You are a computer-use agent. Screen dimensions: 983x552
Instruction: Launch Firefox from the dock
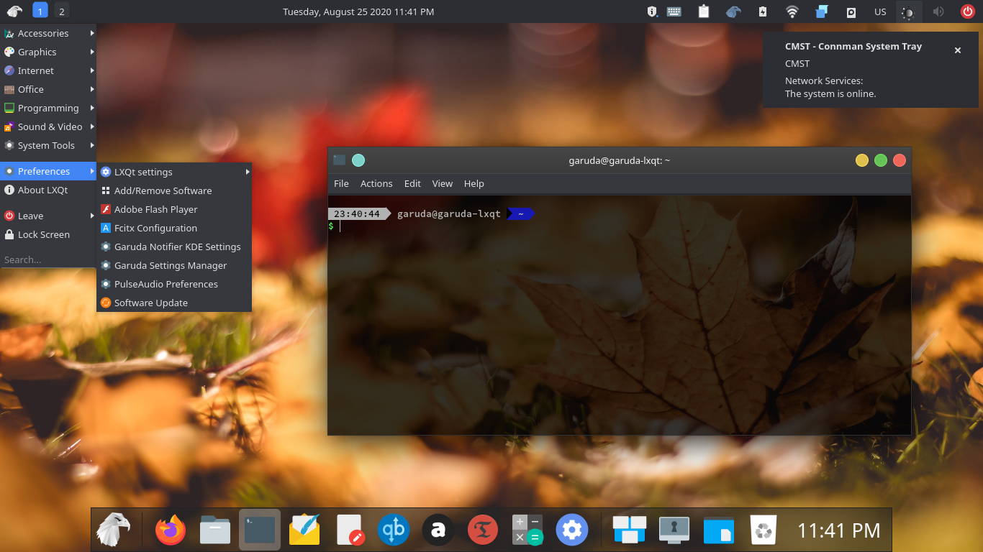click(171, 530)
